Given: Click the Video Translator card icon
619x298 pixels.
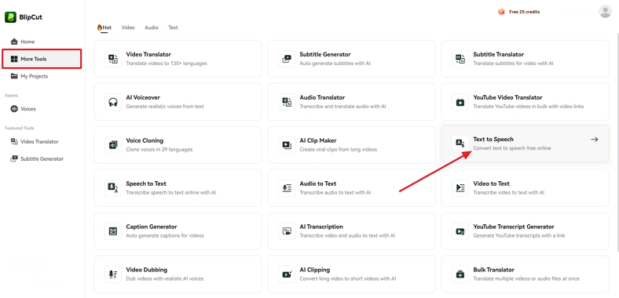Looking at the screenshot, I should [113, 59].
